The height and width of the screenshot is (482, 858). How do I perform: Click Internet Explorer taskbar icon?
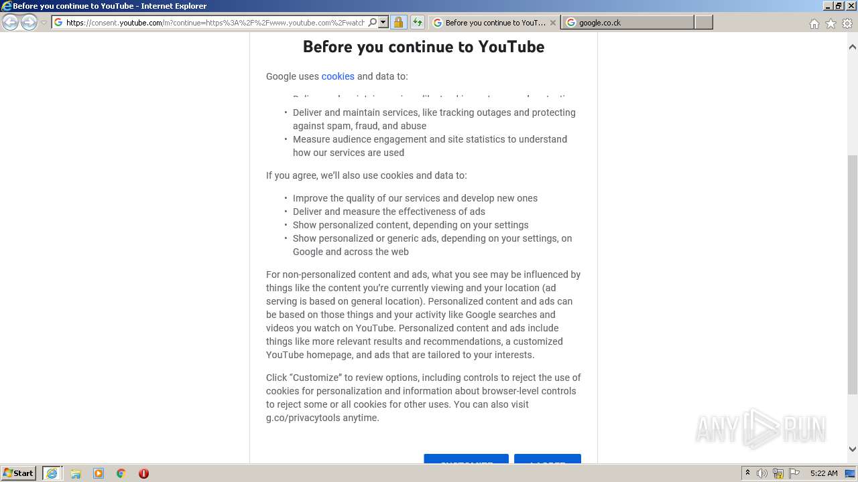tap(52, 473)
